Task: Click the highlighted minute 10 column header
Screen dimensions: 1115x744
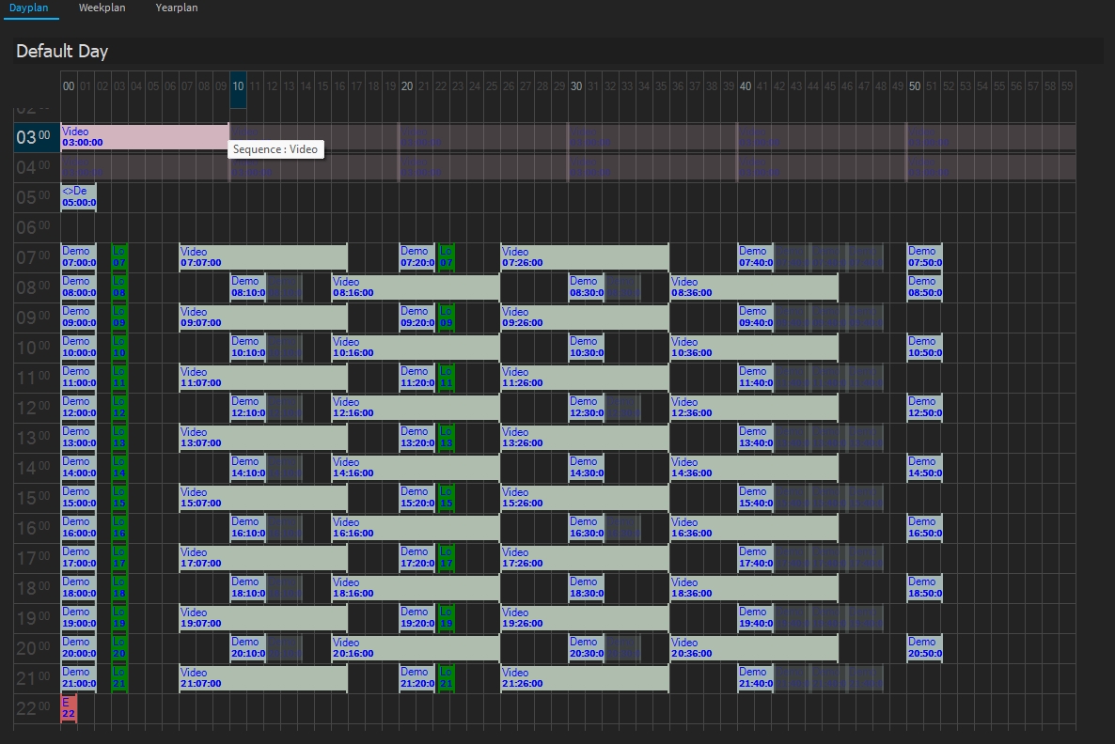Action: coord(238,85)
